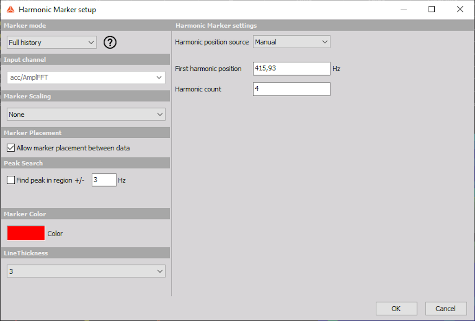This screenshot has width=475, height=321.
Task: Open the help question mark icon
Action: [110, 42]
